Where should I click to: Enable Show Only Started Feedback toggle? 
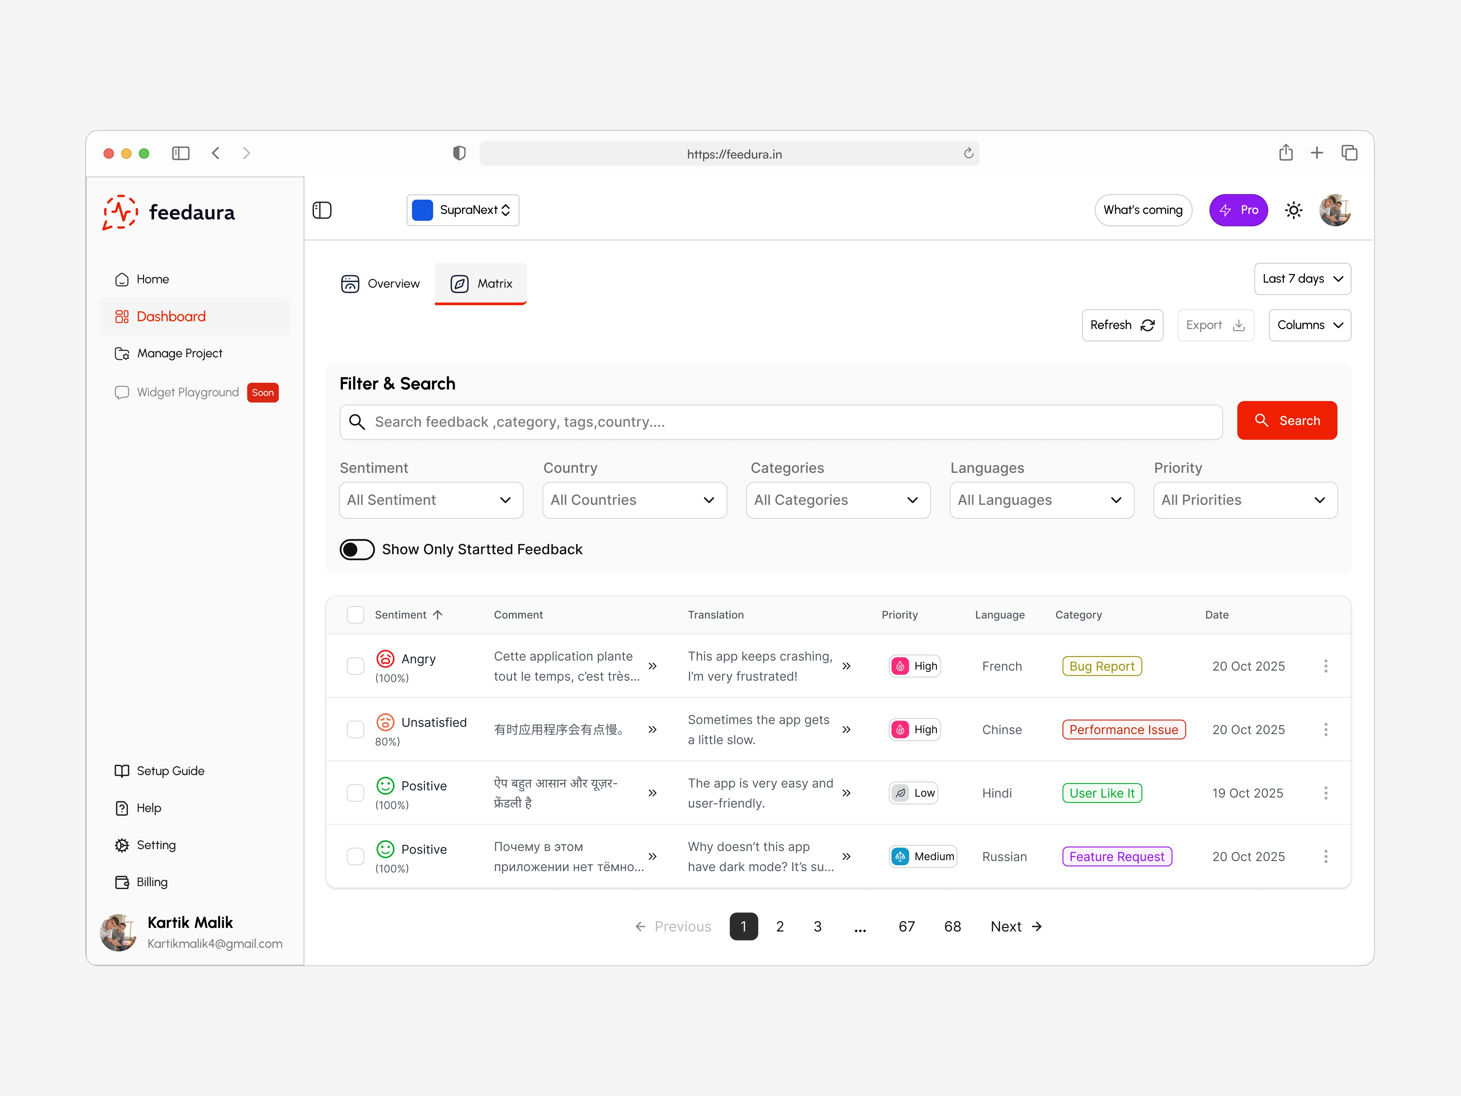click(357, 549)
